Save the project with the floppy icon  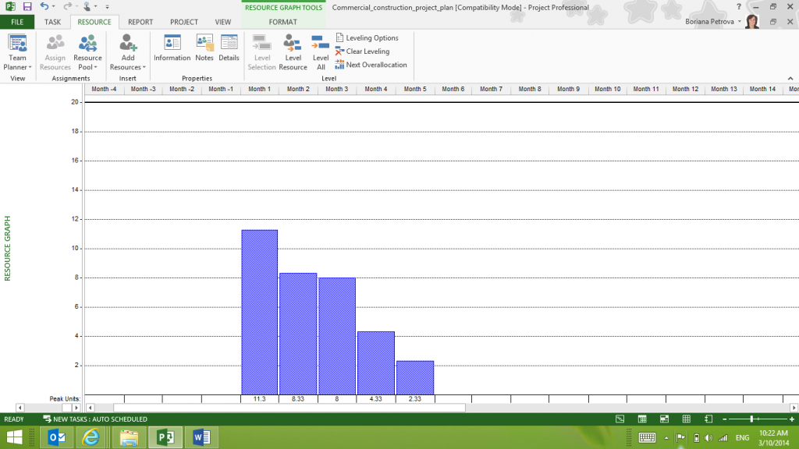[x=27, y=6]
